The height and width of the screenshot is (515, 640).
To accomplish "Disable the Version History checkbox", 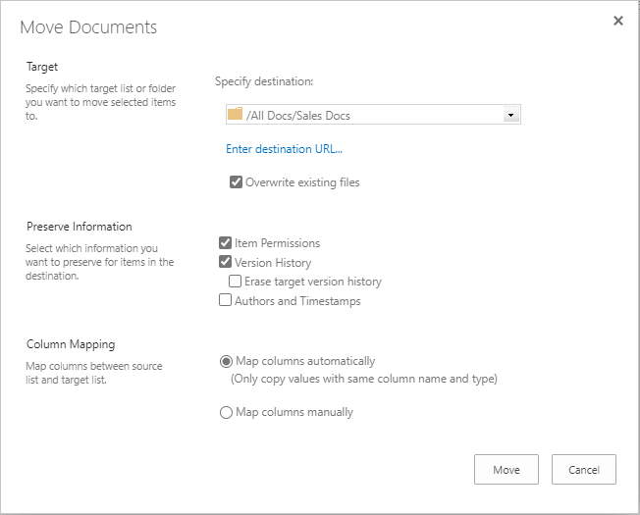I will click(226, 261).
